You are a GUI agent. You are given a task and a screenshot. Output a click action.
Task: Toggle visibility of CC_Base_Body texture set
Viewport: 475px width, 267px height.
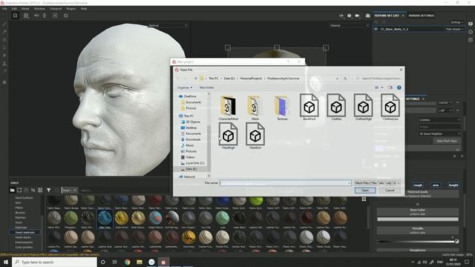click(376, 29)
